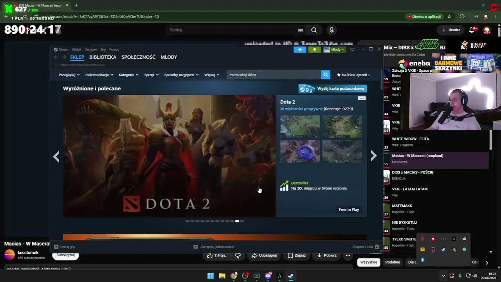Open more actions dots under YouTube video
This screenshot has height=282, width=501.
(348, 255)
